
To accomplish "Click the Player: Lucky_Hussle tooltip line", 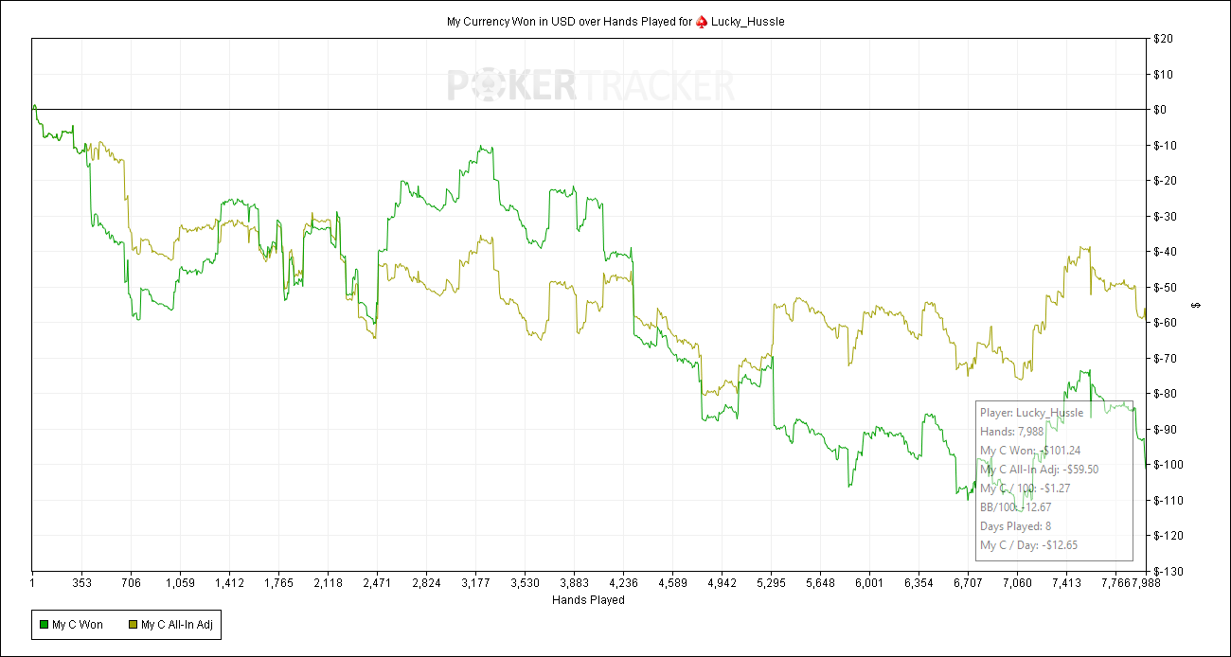I will (x=1032, y=413).
